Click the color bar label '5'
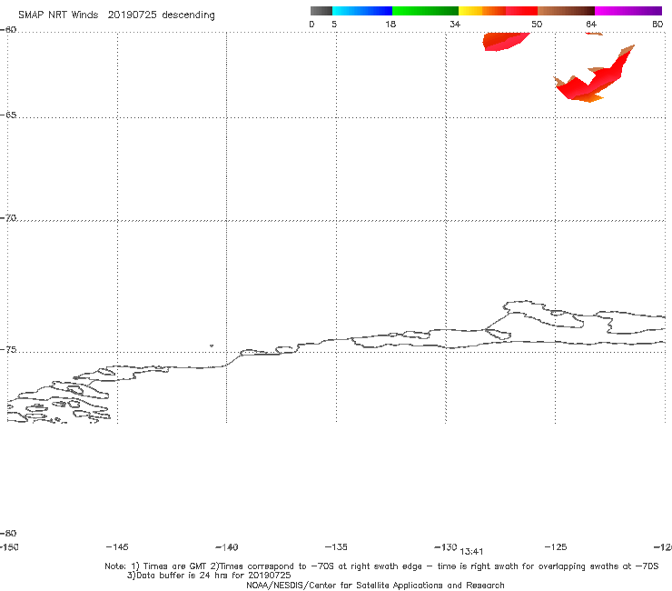Screen dimensions: 672x591 click(334, 24)
